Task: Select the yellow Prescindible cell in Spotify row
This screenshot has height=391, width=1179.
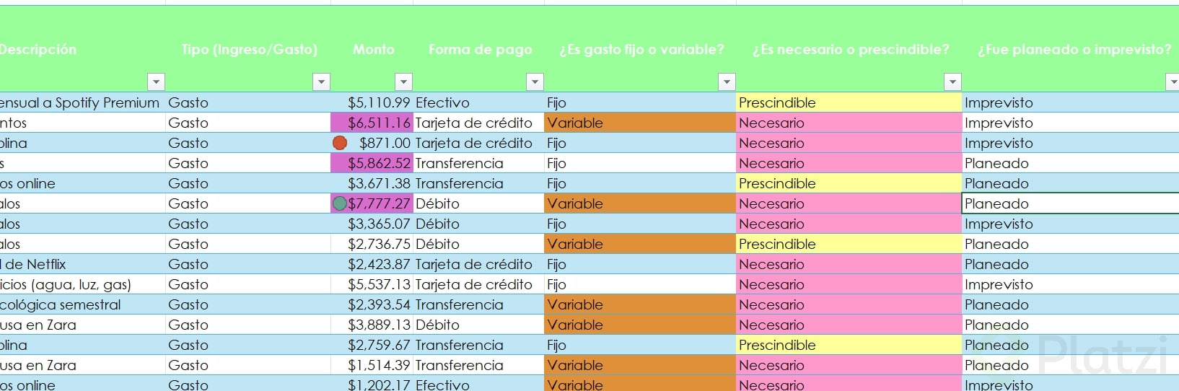Action: tap(849, 102)
